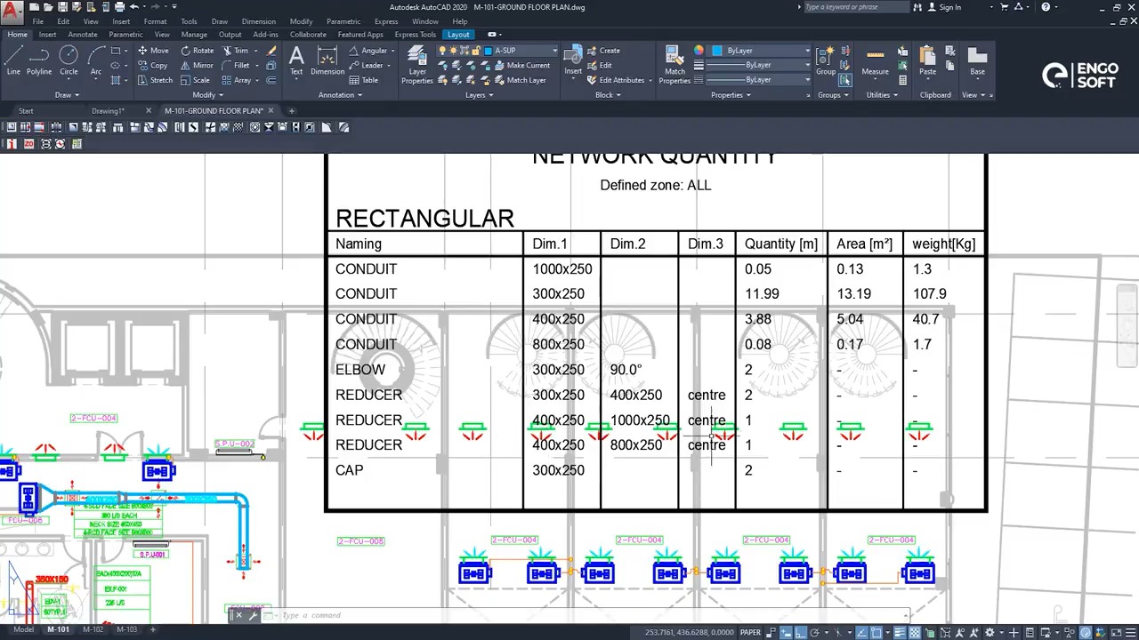
Task: Toggle PAPER/MODEL space in status bar
Action: point(750,632)
